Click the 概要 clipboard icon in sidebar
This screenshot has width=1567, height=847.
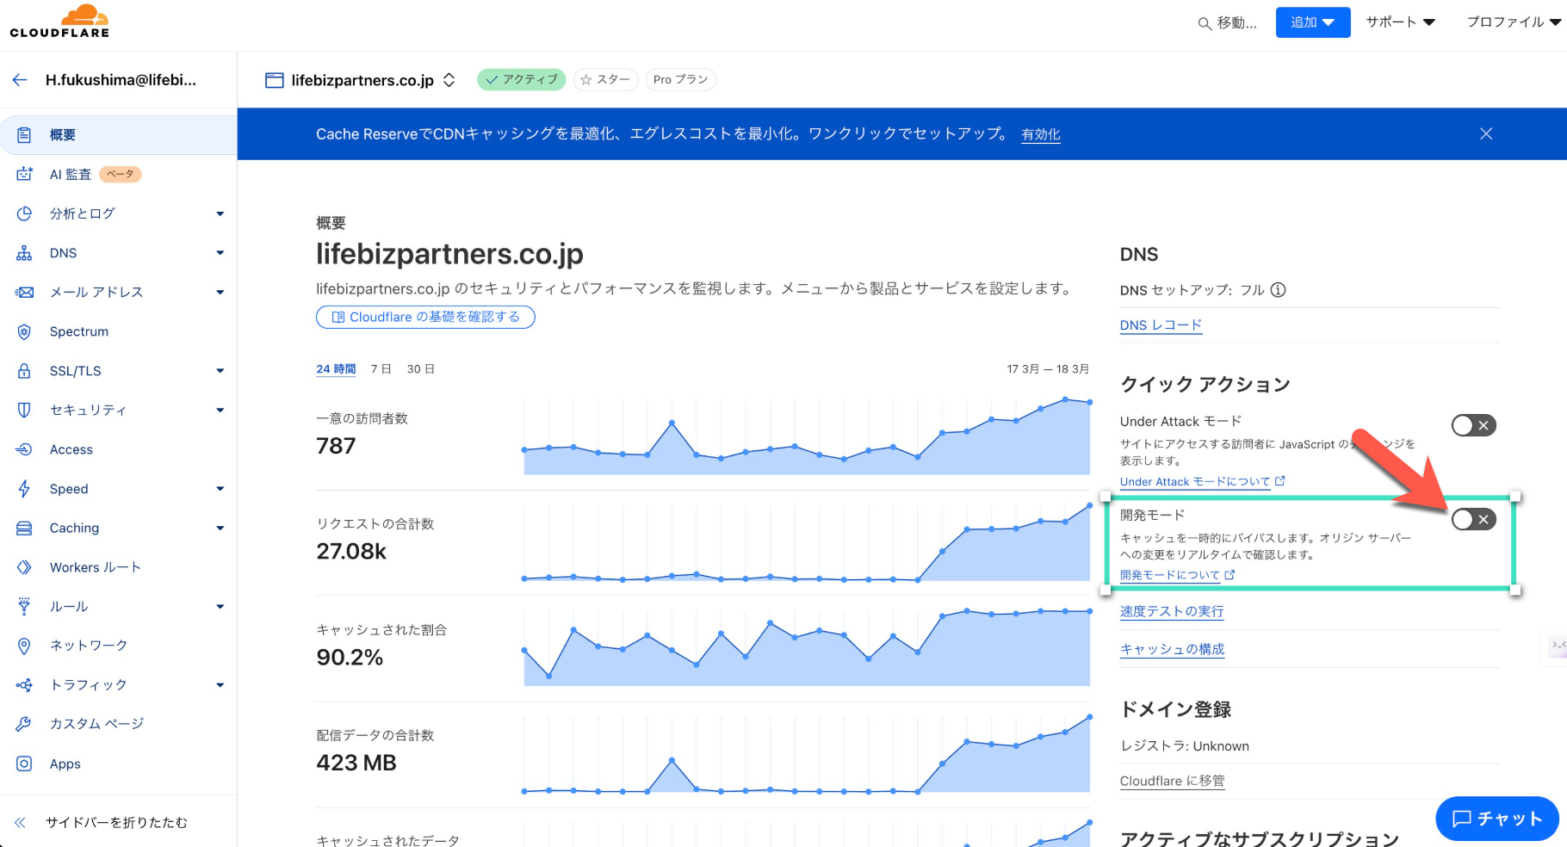tap(24, 135)
